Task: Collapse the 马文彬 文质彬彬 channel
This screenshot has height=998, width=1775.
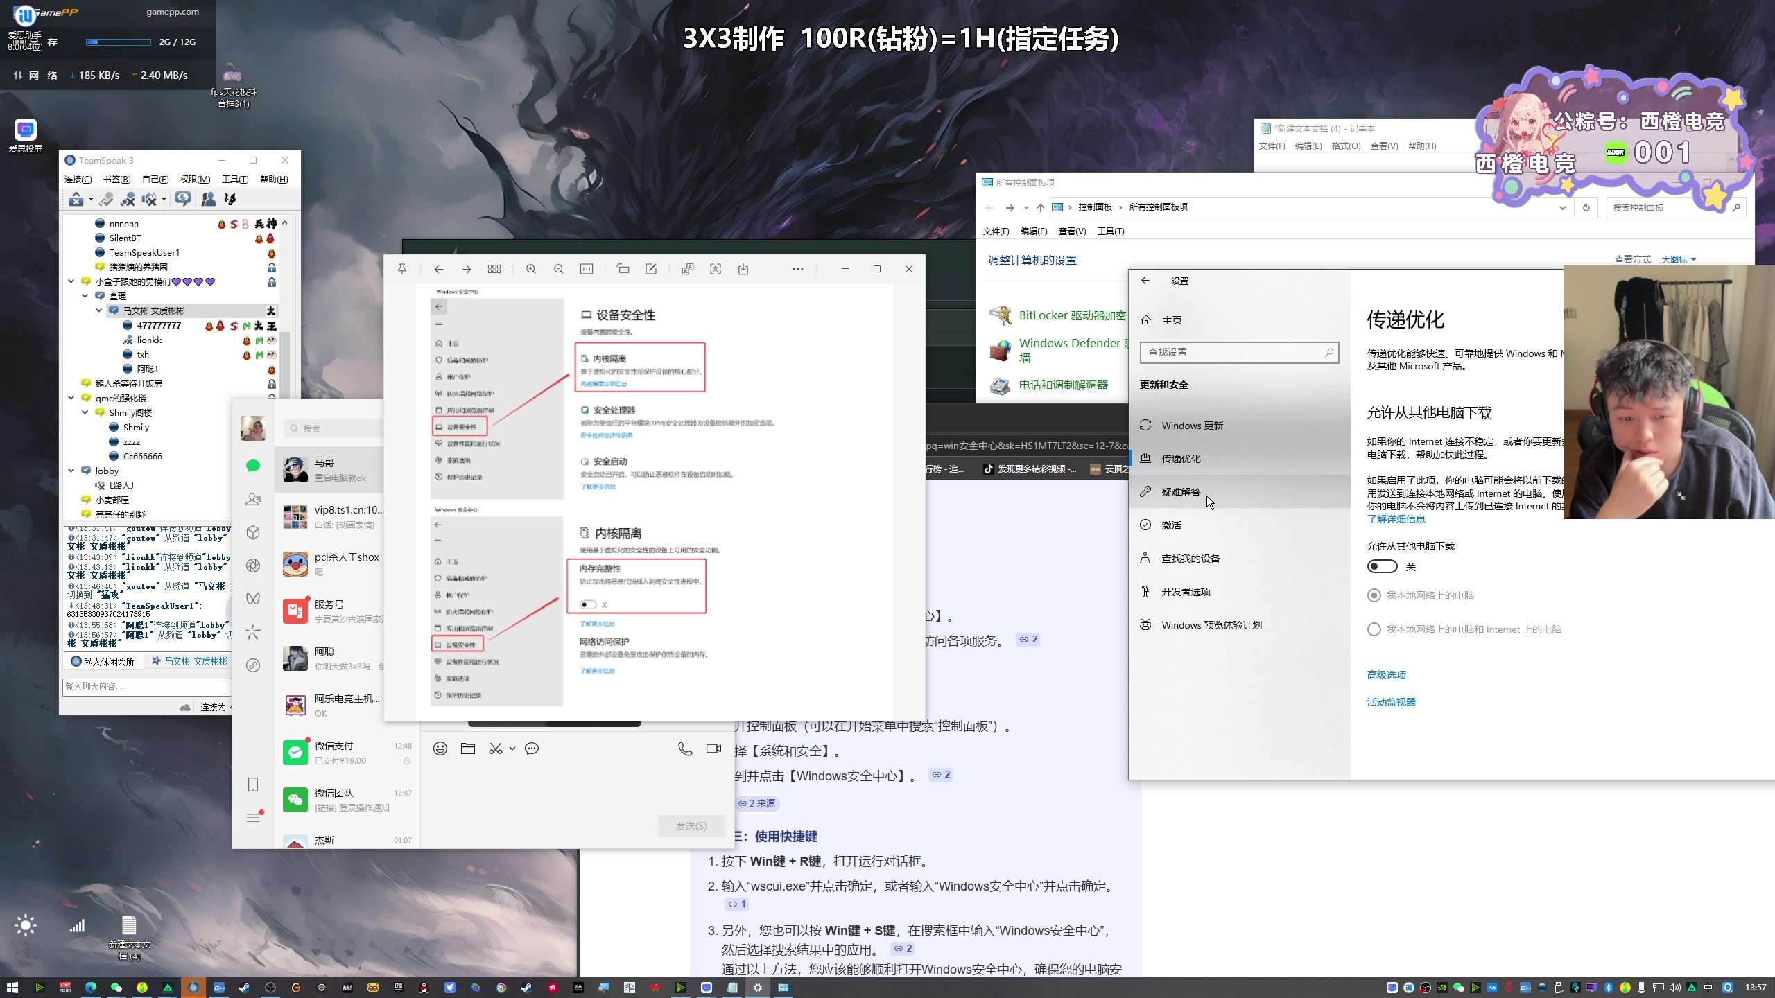Action: coord(99,310)
